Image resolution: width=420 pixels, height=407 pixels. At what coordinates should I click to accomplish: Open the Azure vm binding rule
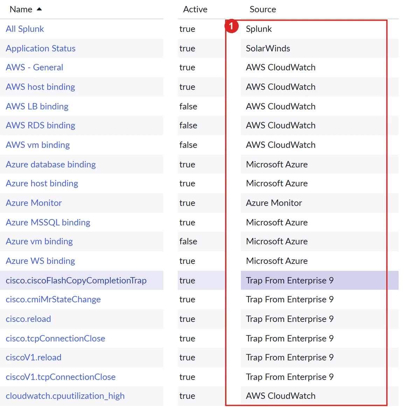coord(39,241)
